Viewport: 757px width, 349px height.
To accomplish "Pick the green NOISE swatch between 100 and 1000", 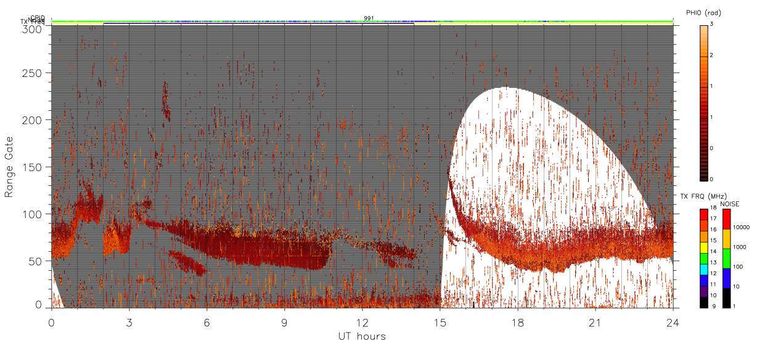I will pos(726,257).
